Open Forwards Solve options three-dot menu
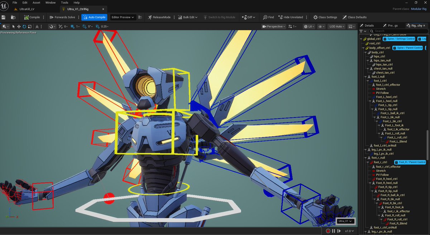The height and width of the screenshot is (235, 430). (78, 17)
